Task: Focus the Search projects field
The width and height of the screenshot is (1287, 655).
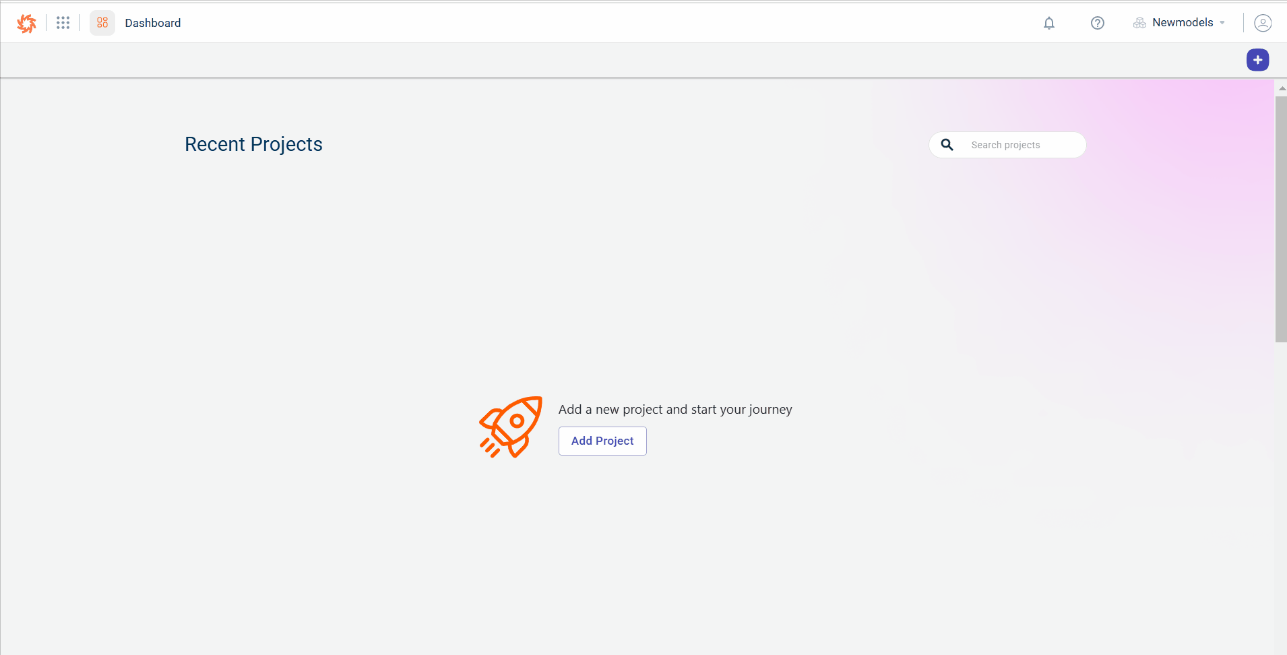Action: click(1021, 145)
